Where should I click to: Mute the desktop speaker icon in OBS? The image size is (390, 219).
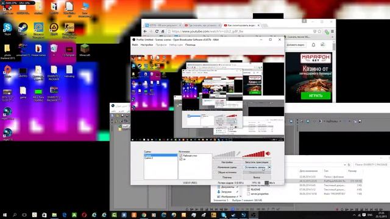pyautogui.click(x=268, y=154)
